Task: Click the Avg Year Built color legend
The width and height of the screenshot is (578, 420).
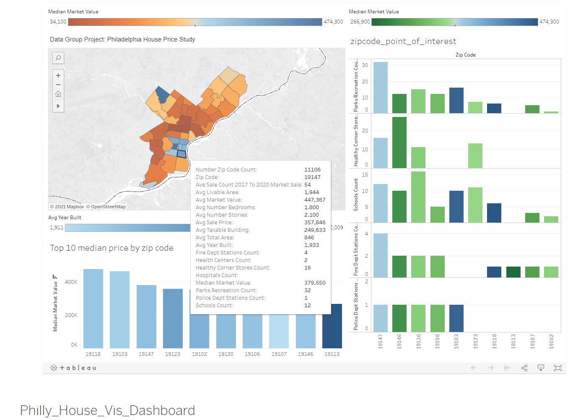Action: (x=128, y=228)
